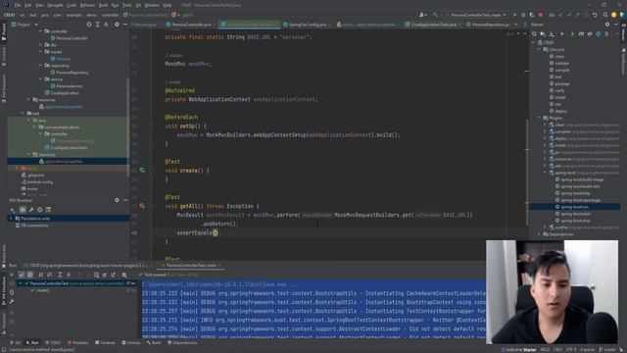
Task: Expand the Persistence units node
Action: pyautogui.click(x=11, y=219)
